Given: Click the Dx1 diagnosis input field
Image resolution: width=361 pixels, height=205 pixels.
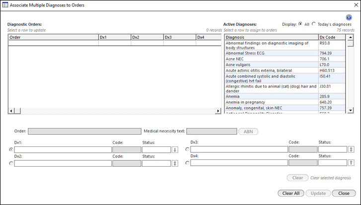Looking at the screenshot, I should tap(63, 150).
